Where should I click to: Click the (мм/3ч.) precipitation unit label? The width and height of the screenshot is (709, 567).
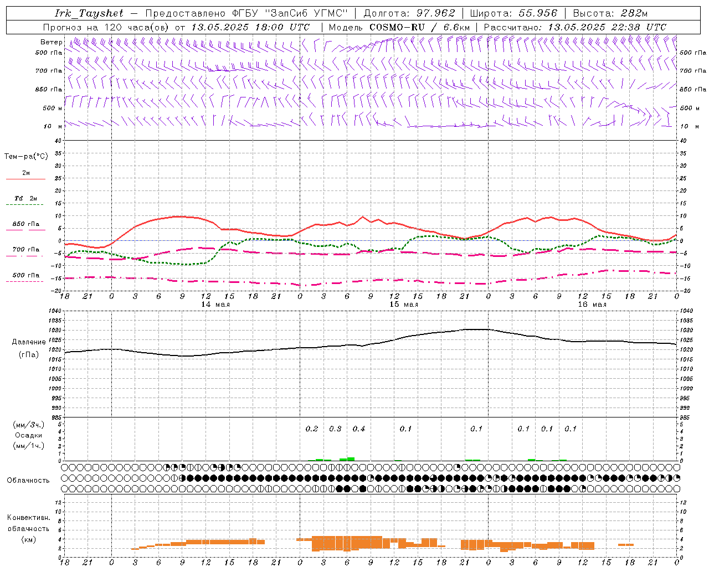click(29, 425)
